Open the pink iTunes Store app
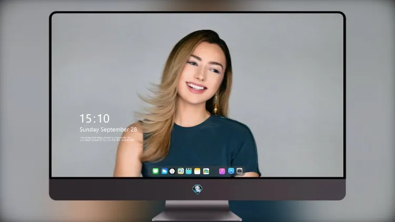The width and height of the screenshot is (395, 222). click(222, 171)
